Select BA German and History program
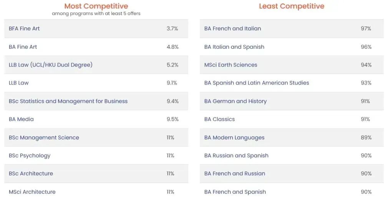The image size is (388, 202). point(235,101)
